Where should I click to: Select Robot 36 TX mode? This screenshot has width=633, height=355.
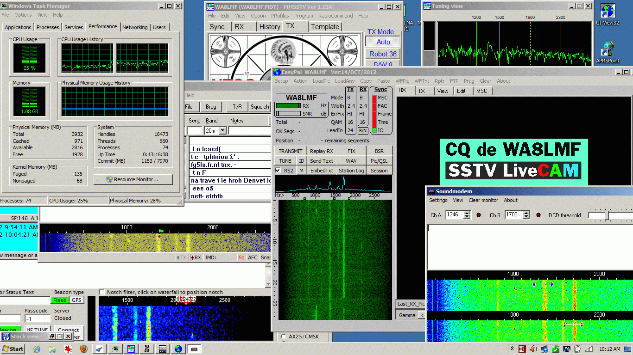383,54
